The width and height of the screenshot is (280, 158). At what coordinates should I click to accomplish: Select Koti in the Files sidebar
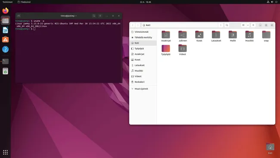[143, 43]
